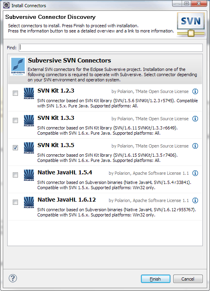Click Polarion logo beside SVN Kit 1.2.3

[x=29, y=93]
